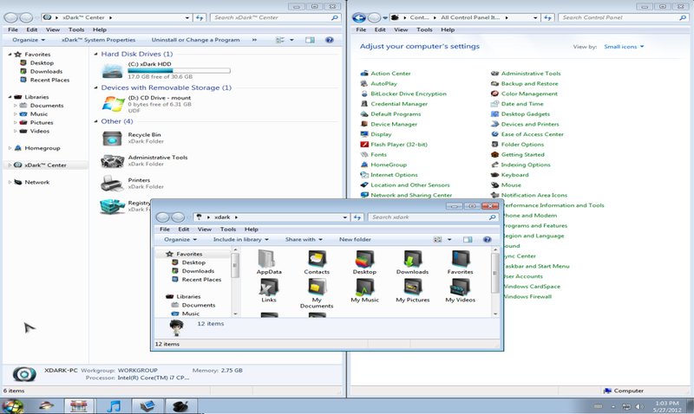The height and width of the screenshot is (414, 694).
Task: Click the xDark HDD capacity bar
Action: [x=179, y=71]
